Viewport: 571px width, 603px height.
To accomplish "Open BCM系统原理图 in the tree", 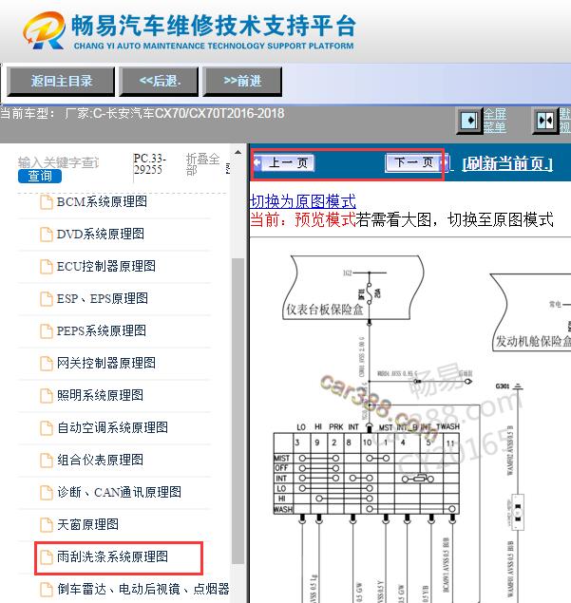I will [x=102, y=201].
